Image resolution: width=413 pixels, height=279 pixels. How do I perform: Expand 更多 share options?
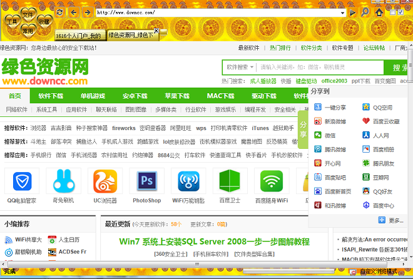pyautogui.click(x=391, y=220)
